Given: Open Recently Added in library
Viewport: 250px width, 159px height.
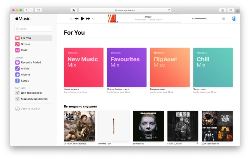Looking at the screenshot, I should coord(33,62).
